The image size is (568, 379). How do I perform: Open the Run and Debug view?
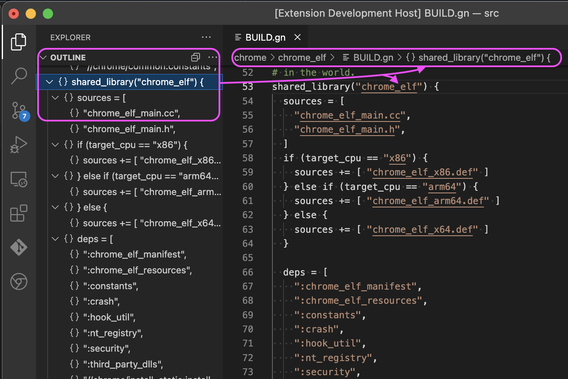tap(18, 144)
